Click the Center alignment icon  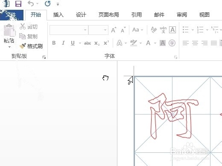(195, 43)
